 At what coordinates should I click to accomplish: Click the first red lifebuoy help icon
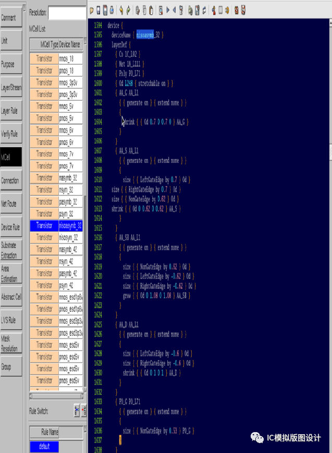[237, 10]
